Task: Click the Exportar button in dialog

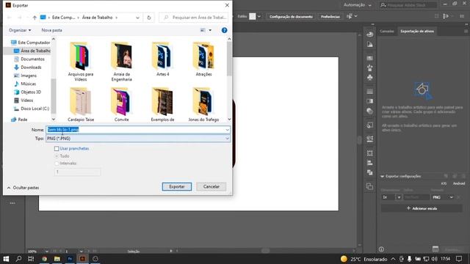Action: point(177,186)
